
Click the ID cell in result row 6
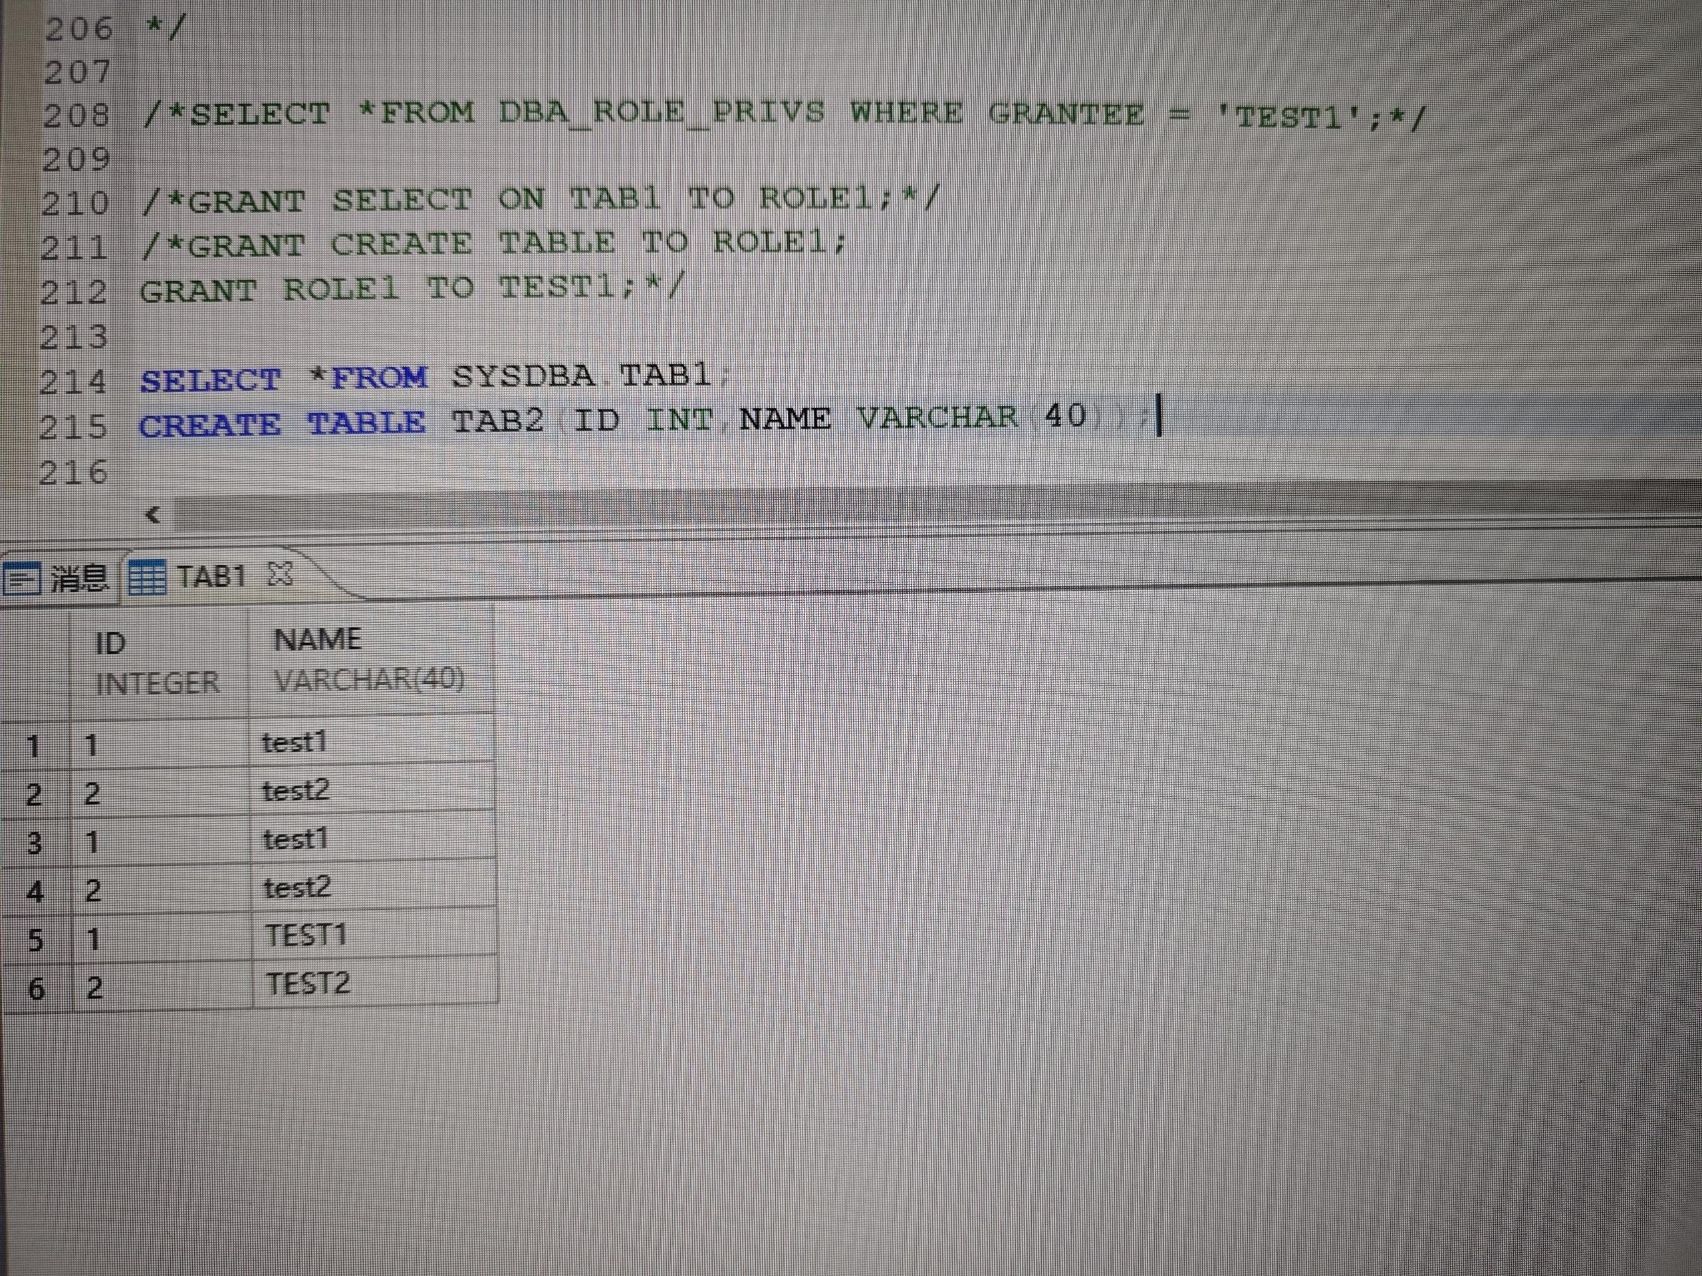(162, 988)
